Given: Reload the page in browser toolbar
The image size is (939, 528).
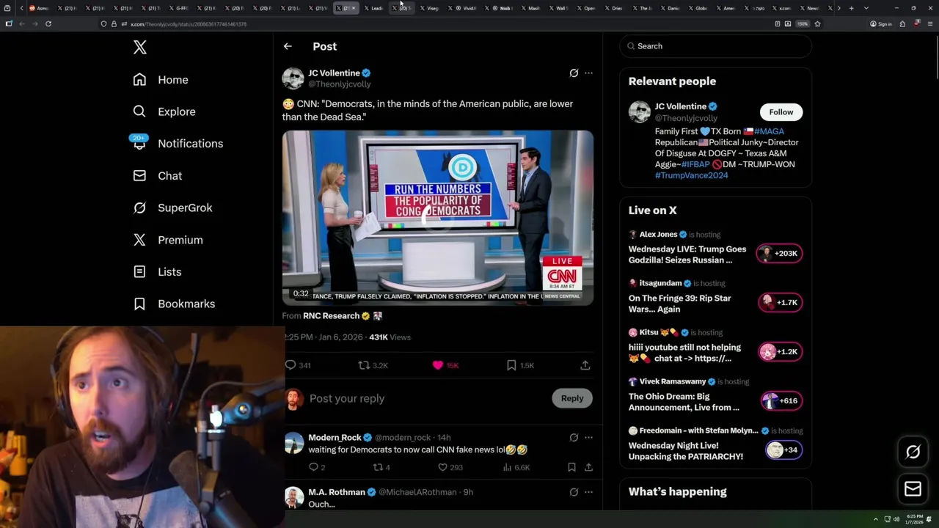Looking at the screenshot, I should pos(48,24).
